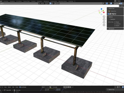Switch to solid viewport shading

(x=119, y=3)
